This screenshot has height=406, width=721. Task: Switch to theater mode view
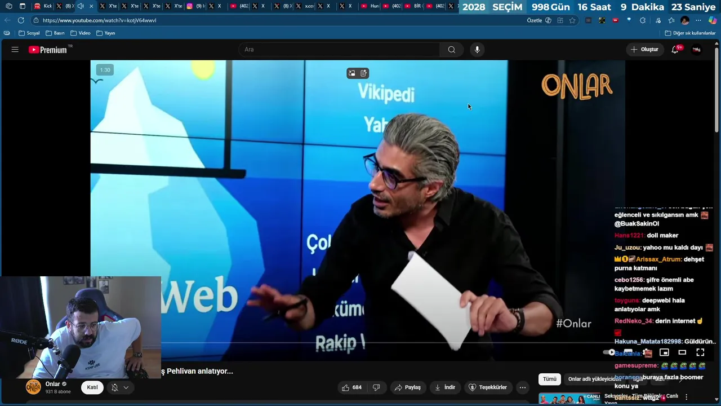coord(682,352)
